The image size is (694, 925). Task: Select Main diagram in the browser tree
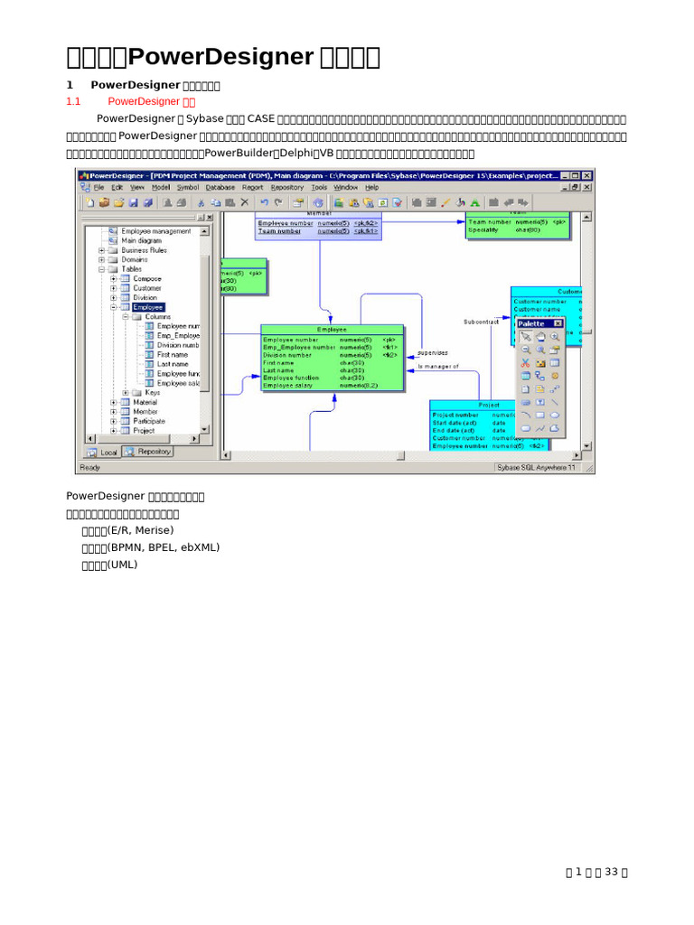coord(141,240)
